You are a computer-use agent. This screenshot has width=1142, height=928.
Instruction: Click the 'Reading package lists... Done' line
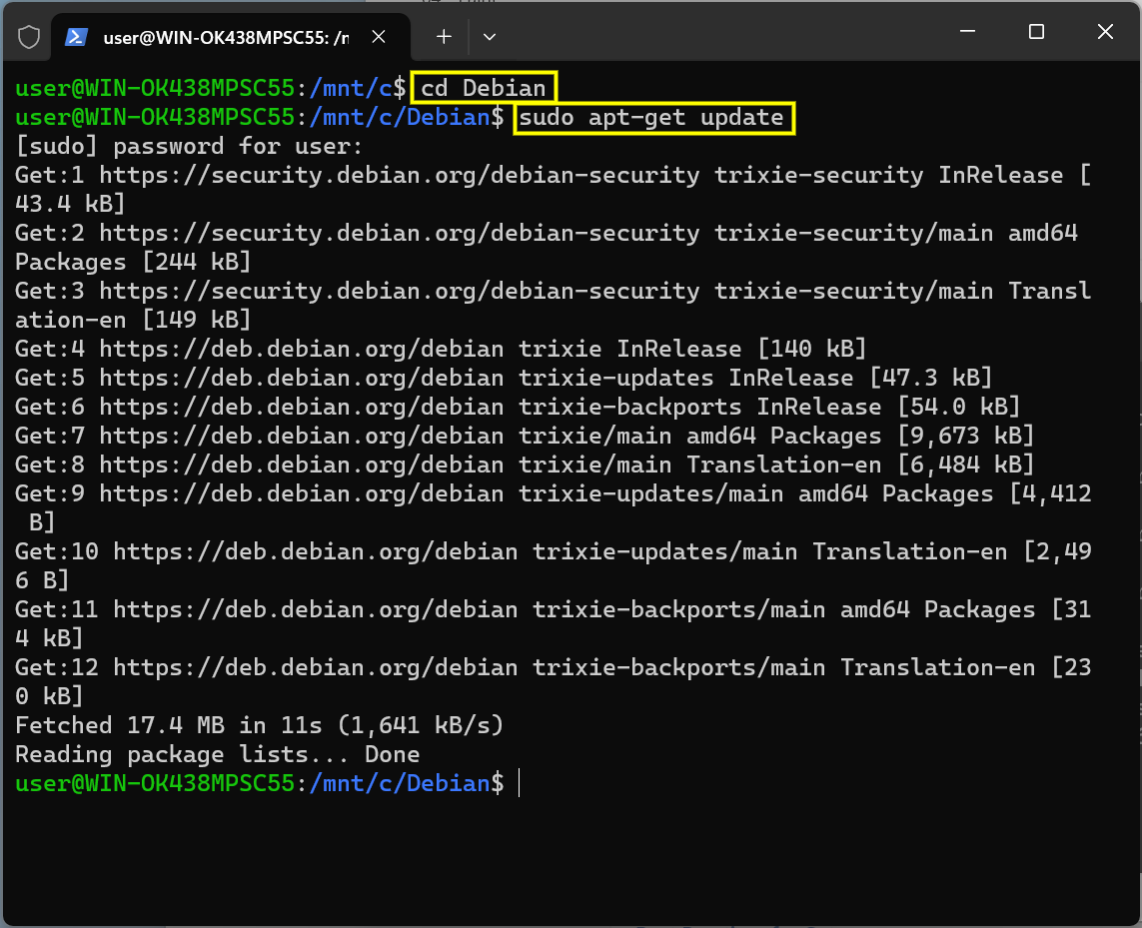[217, 754]
